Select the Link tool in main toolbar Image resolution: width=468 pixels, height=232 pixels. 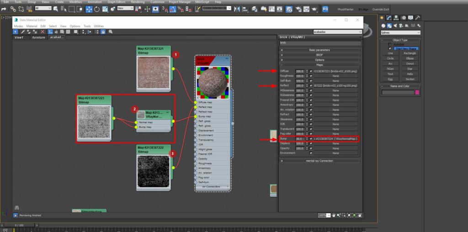pos(13,9)
